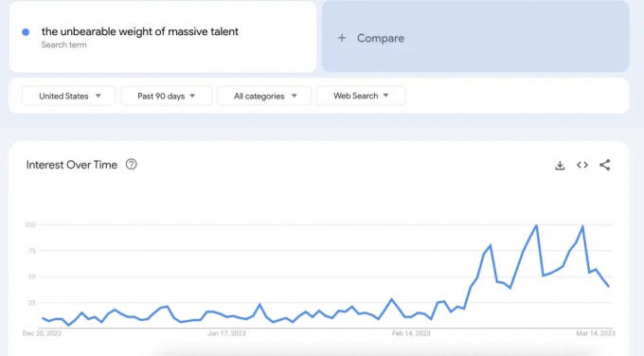The image size is (644, 356).
Task: Edit the unbearable weight of massive talent term
Action: (x=140, y=31)
